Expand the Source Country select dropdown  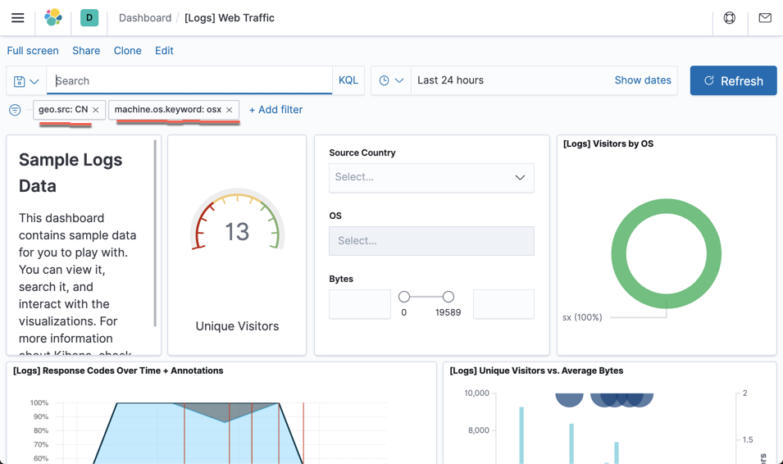point(431,178)
